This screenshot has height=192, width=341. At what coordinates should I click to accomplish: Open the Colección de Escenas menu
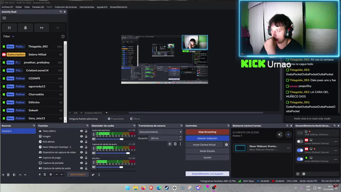(66, 7)
